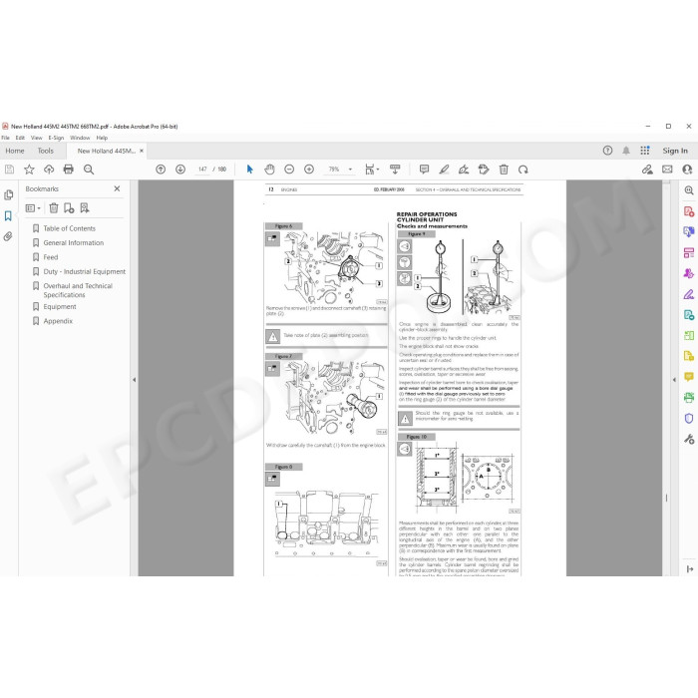Switch to the Home tab

[15, 151]
